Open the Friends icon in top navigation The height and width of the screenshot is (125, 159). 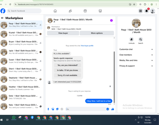[x=70, y=11]
